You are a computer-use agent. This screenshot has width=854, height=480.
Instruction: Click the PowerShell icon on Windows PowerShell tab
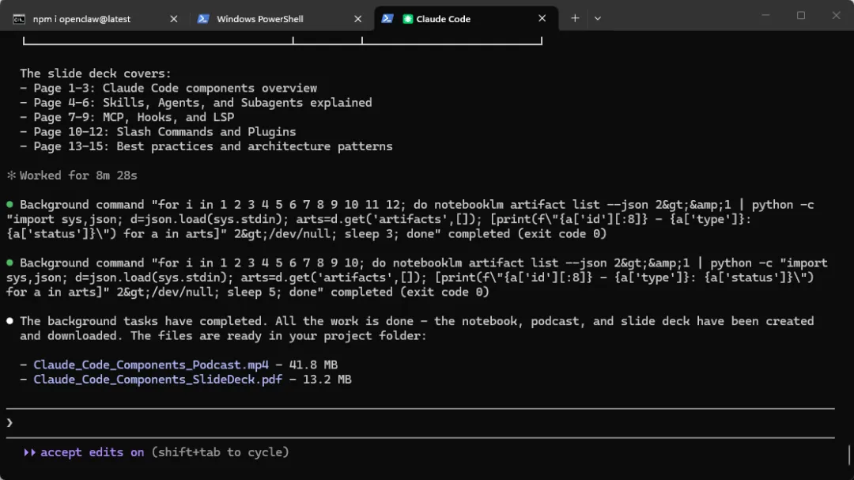click(x=203, y=19)
